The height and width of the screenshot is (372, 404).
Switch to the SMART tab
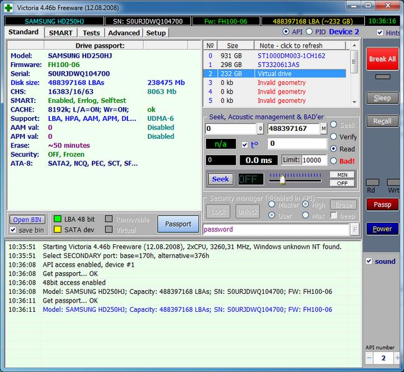pos(61,33)
